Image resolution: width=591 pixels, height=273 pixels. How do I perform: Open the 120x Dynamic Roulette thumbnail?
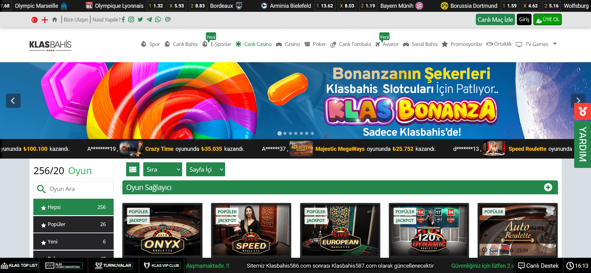(x=429, y=230)
